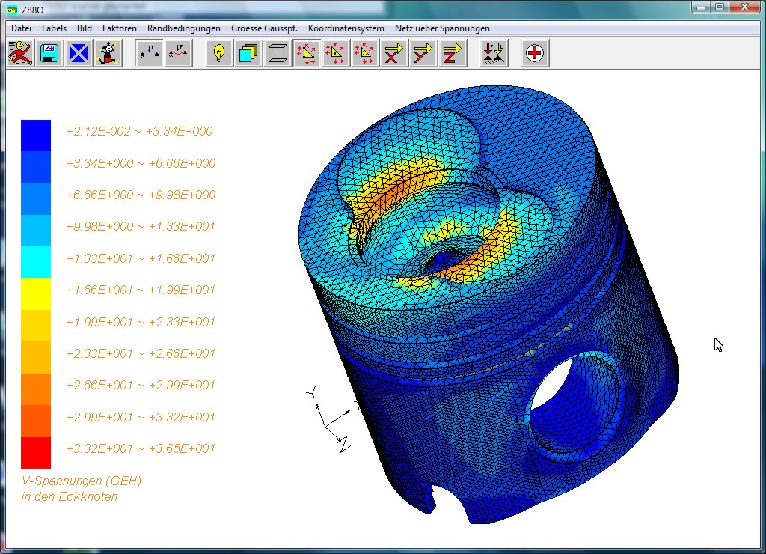Image resolution: width=766 pixels, height=554 pixels.
Task: Click the running man run icon
Action: click(x=20, y=54)
